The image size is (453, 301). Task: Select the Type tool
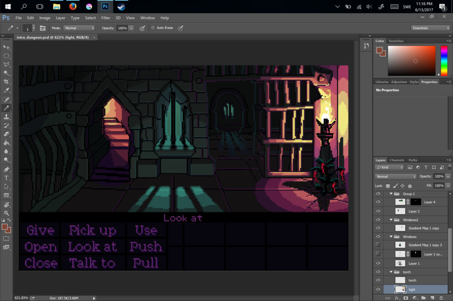[6, 178]
